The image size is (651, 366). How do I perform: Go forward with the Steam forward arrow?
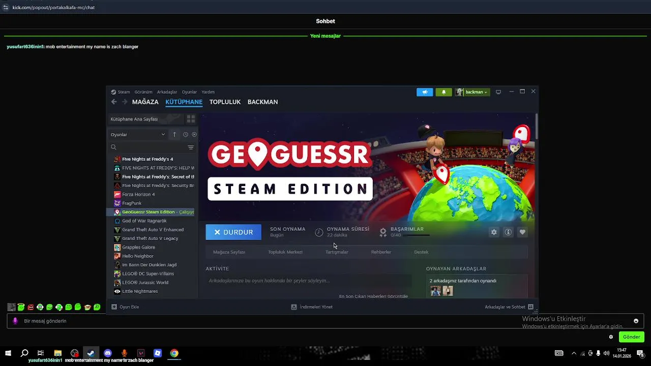125,102
